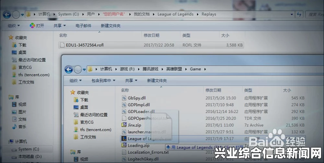Click 打开 button in Replays toolbar
324x163 pixels.
(x=37, y=26)
